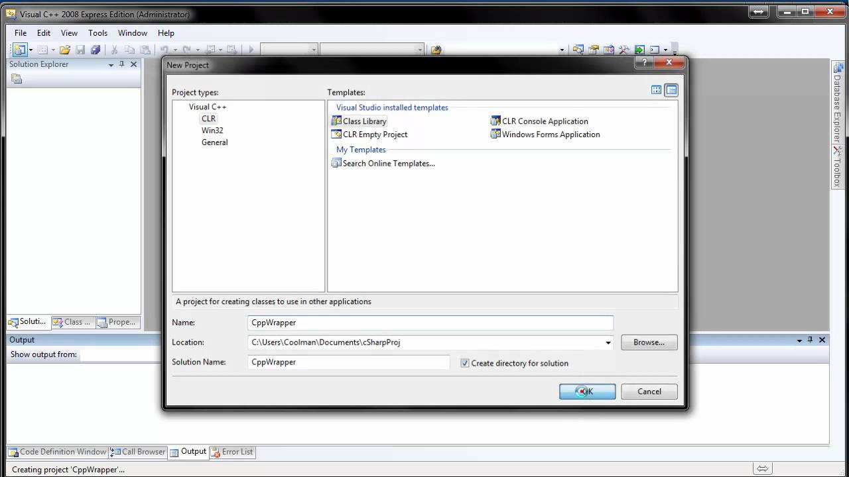Switch to the Solution Explorer tab
The width and height of the screenshot is (849, 477).
(x=28, y=322)
